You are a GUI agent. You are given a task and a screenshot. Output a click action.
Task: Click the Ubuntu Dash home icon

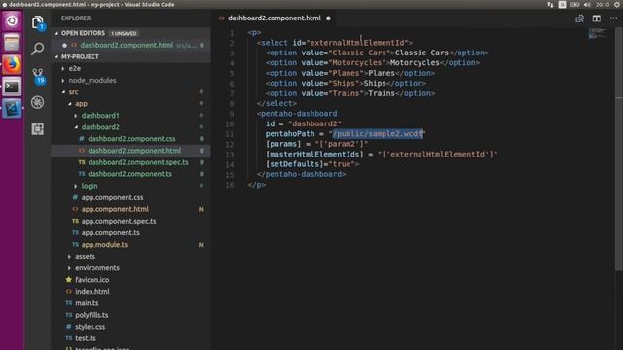click(x=12, y=20)
